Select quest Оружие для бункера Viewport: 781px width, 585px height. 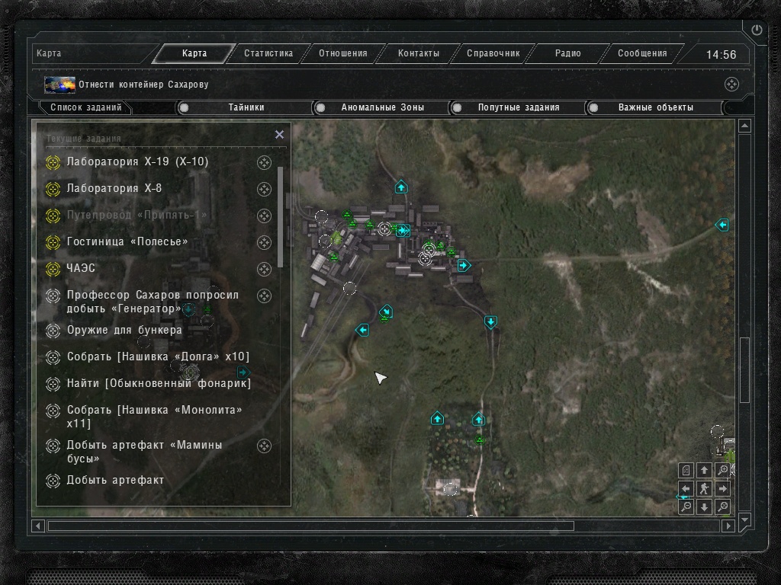(124, 331)
